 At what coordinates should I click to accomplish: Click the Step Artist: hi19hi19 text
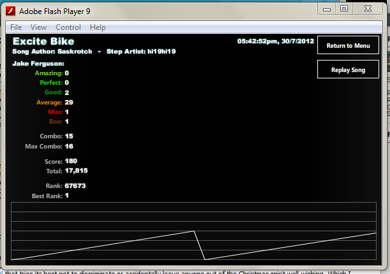click(141, 52)
